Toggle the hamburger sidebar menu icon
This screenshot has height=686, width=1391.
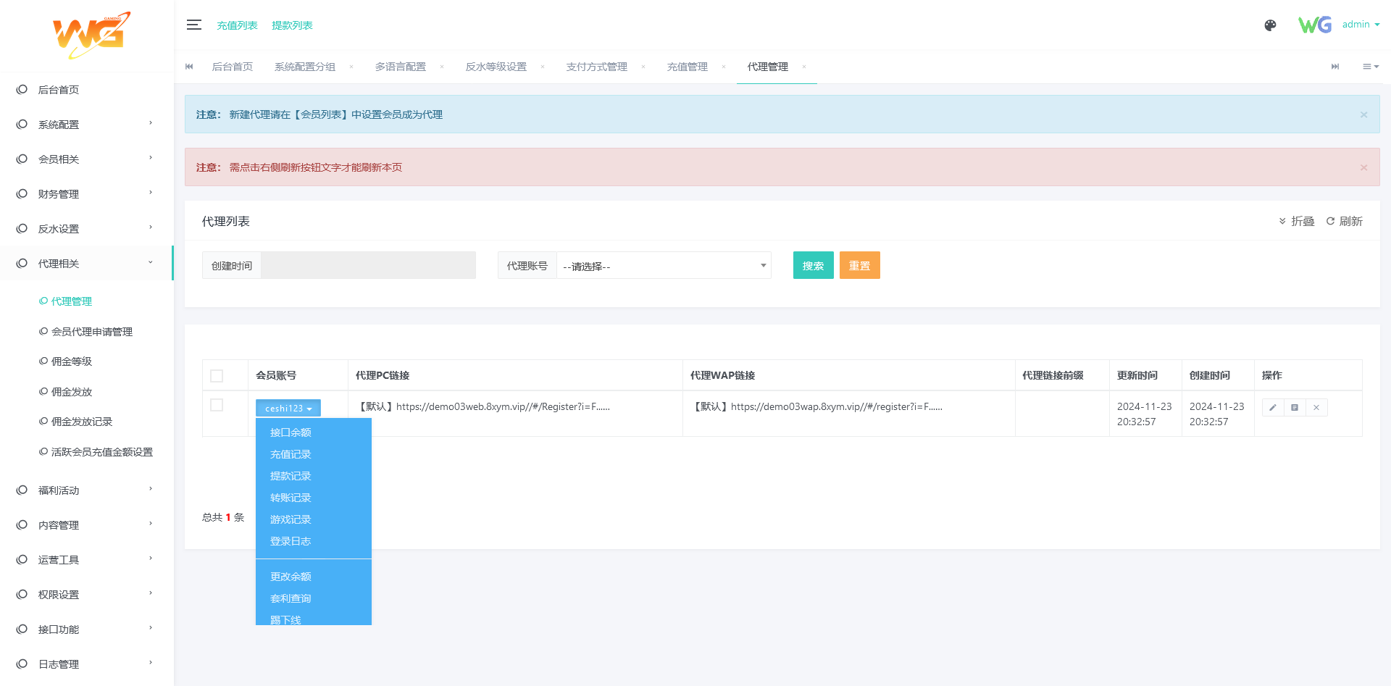pos(193,25)
